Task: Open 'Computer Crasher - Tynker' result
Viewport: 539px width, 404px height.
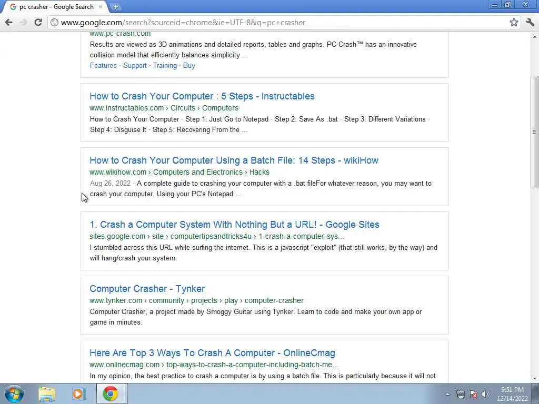Action: coord(147,289)
